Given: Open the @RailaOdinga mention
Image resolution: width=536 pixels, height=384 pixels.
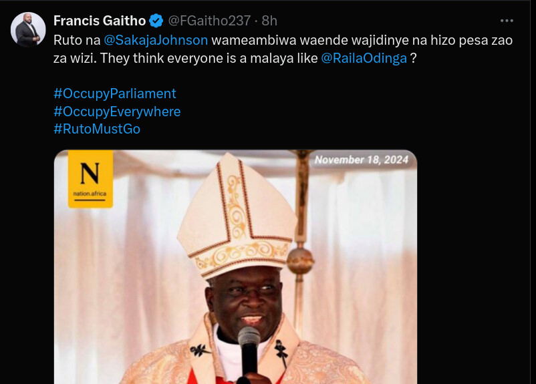Looking at the screenshot, I should [x=364, y=58].
